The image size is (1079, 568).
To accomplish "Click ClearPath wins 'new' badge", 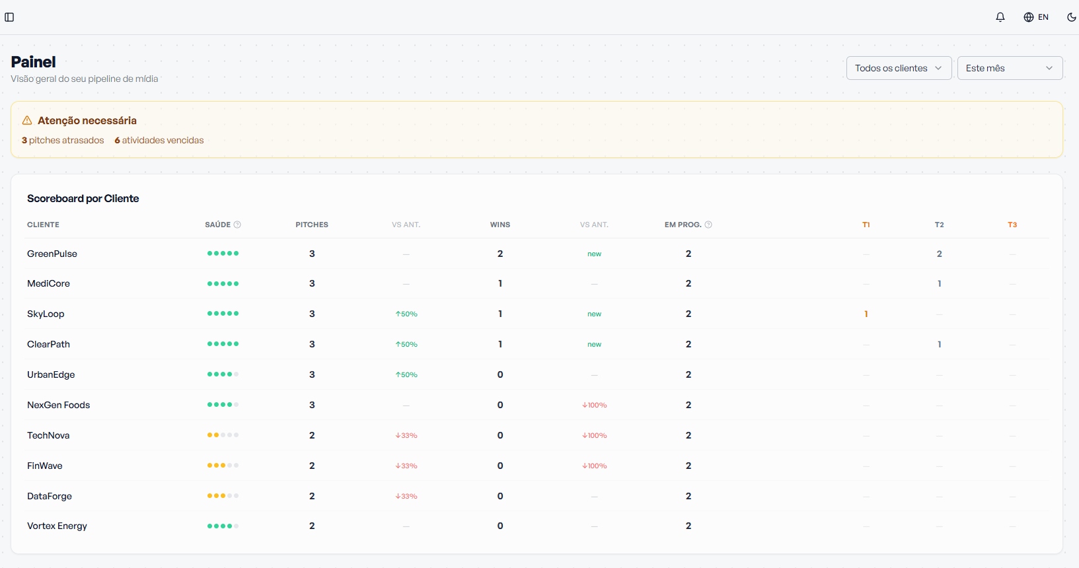I will (x=595, y=344).
